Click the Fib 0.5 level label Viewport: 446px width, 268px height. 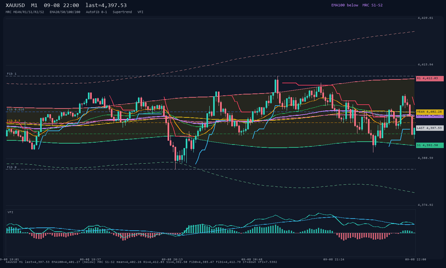coord(14,121)
